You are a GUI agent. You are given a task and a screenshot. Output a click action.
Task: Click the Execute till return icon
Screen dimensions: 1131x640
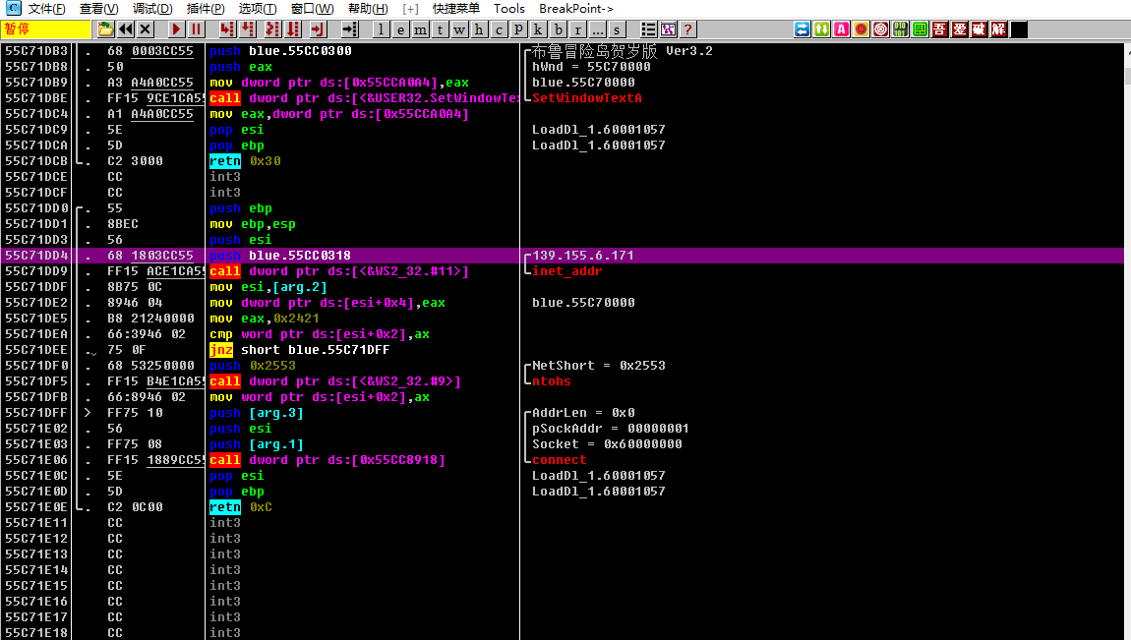tap(318, 29)
